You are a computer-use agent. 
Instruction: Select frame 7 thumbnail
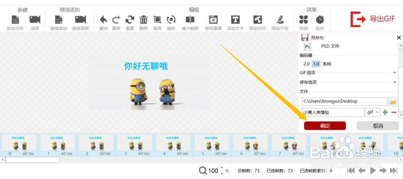tap(289, 143)
